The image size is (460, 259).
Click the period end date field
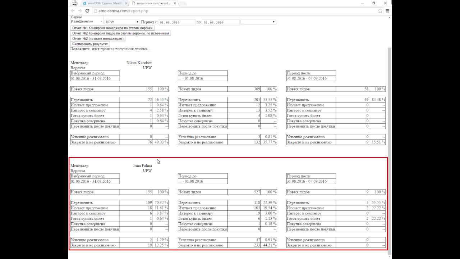(x=221, y=22)
